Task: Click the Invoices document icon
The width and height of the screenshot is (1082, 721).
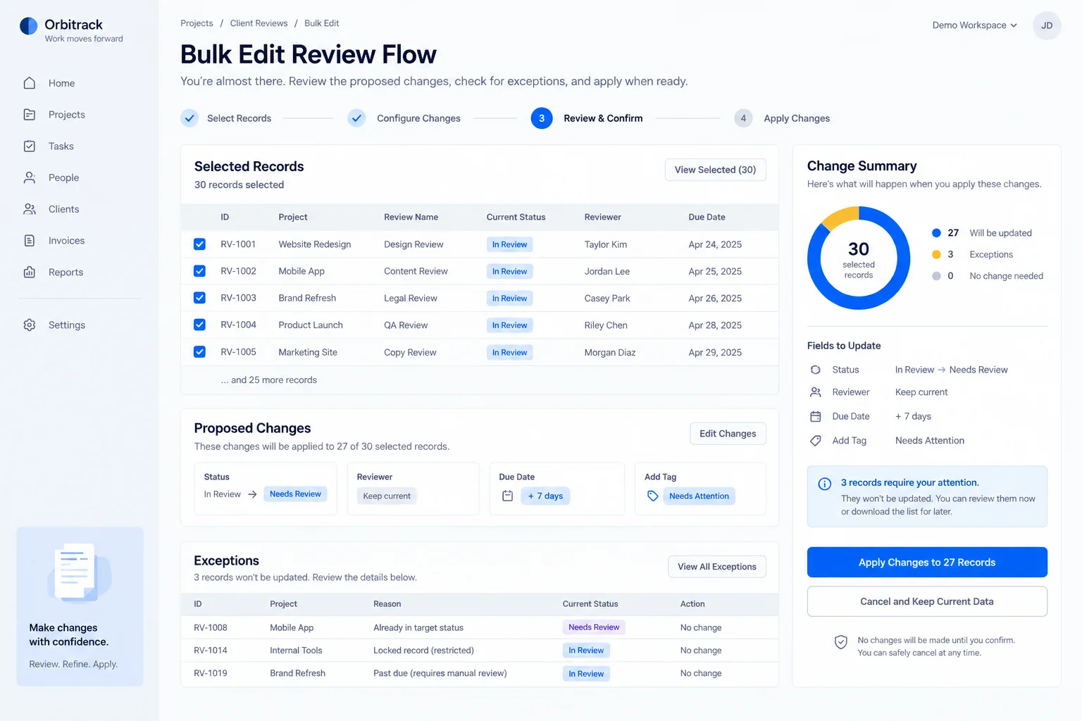Action: coord(30,241)
